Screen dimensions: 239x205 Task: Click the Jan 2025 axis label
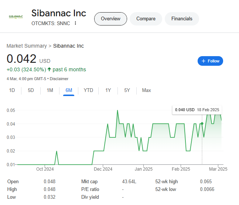143,169
